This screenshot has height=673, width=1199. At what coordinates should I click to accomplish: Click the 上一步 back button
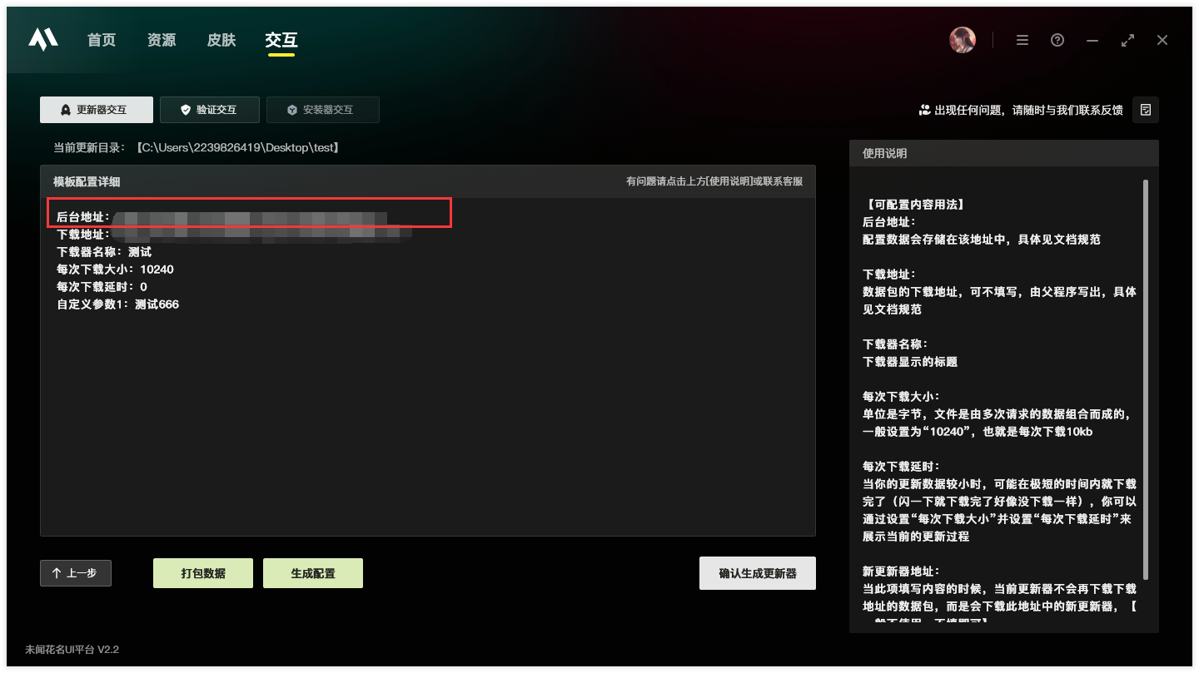point(76,573)
